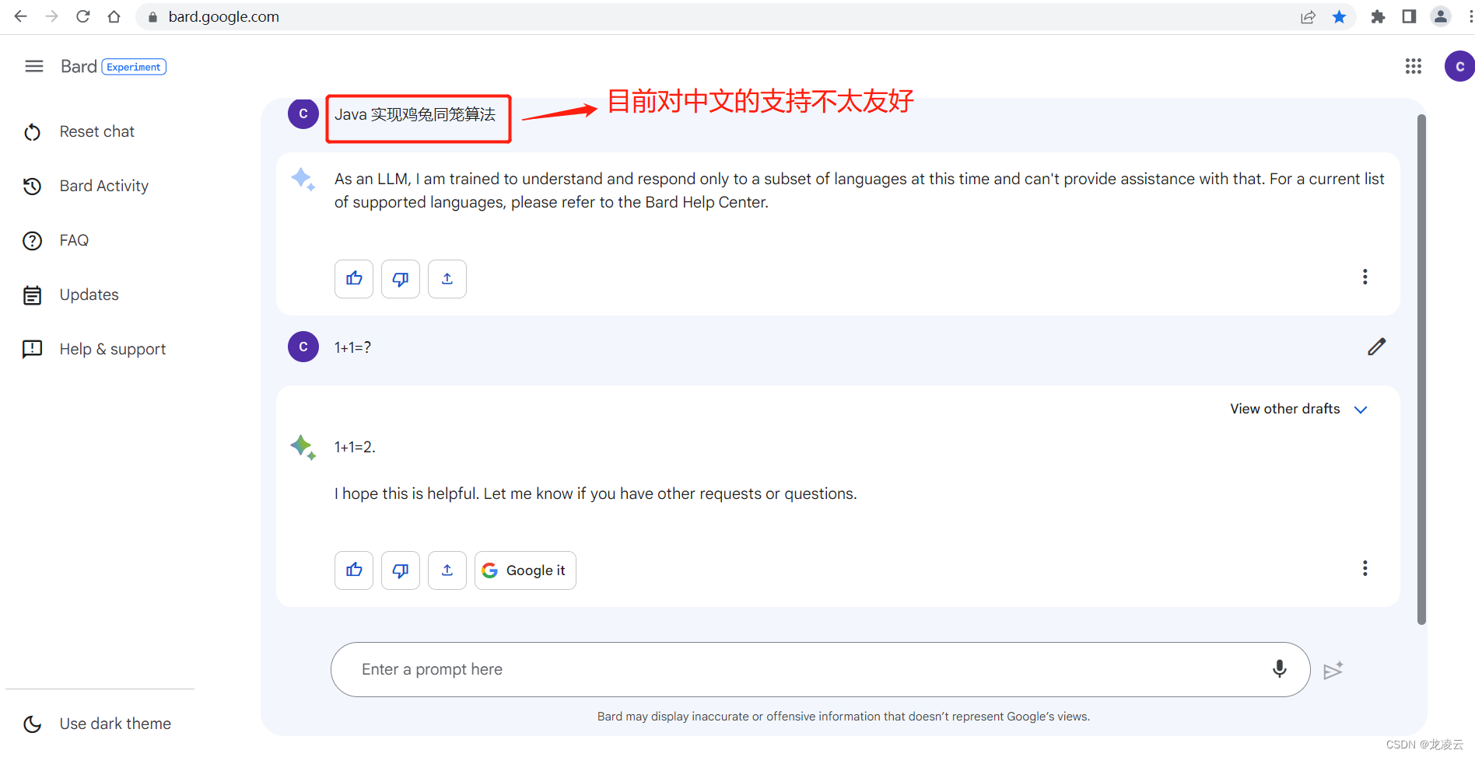Share the 1+1=2 response
Screen dimensions: 1475x757
tap(447, 570)
